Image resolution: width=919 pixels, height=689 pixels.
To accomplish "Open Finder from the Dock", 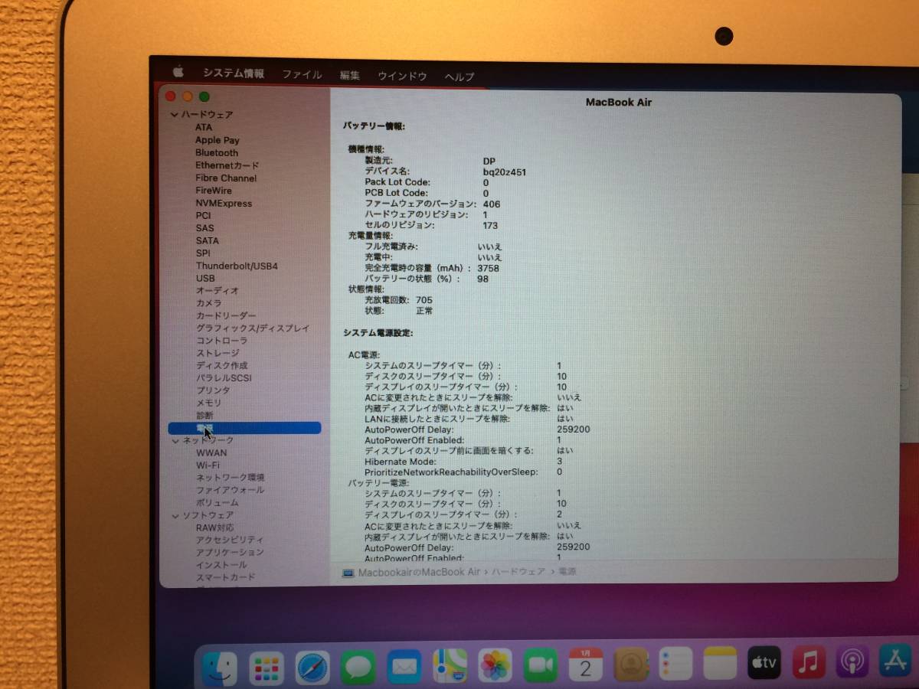I will pyautogui.click(x=220, y=668).
